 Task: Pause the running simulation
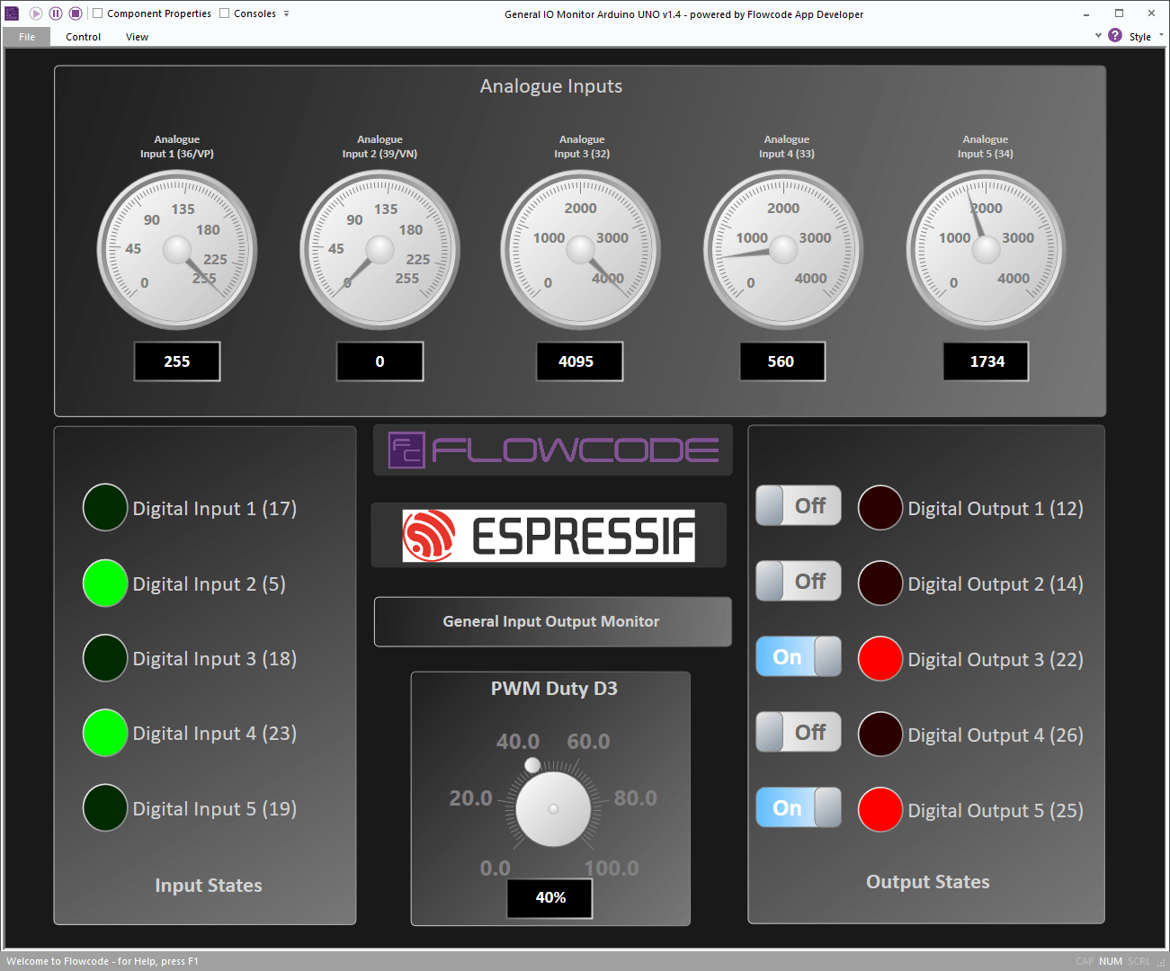56,13
